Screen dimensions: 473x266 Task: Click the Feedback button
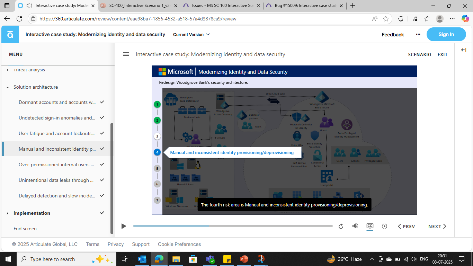tap(393, 35)
